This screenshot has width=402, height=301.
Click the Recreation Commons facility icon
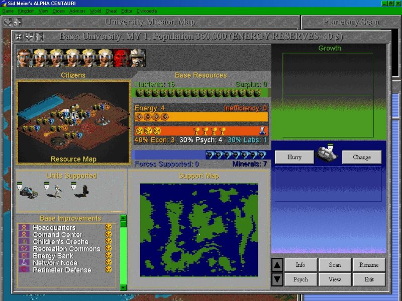[24, 248]
